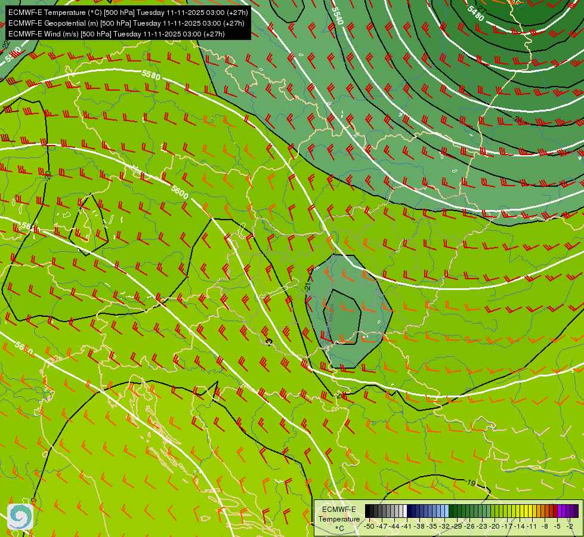Click the -26 value on the legend

(x=469, y=526)
